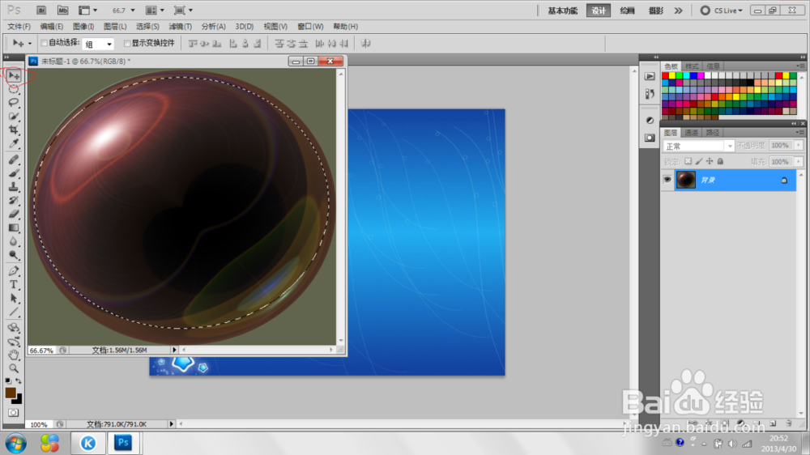Switch to the 设计 workspace

click(x=599, y=11)
